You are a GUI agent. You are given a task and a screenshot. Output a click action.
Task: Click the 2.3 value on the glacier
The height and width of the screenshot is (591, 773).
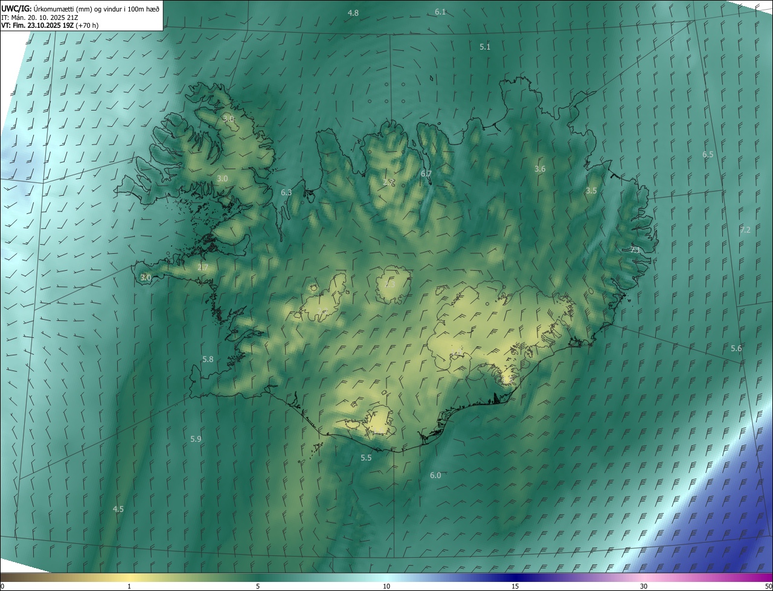390,284
